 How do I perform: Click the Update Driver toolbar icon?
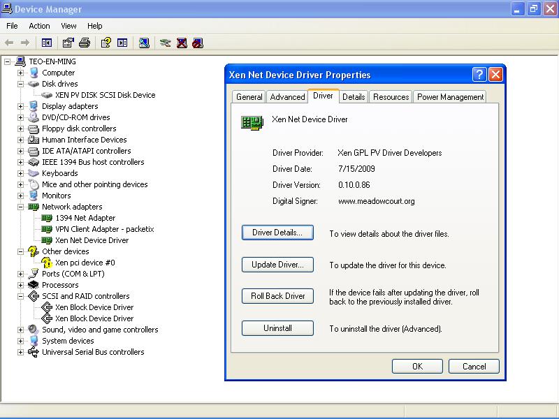tap(165, 43)
